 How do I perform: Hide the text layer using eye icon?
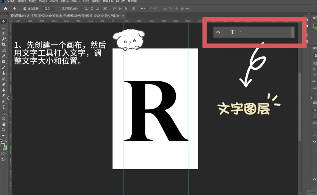pyautogui.click(x=218, y=32)
